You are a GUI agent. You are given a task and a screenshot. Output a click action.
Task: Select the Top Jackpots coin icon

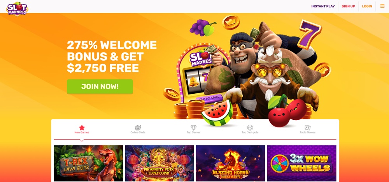(250, 128)
